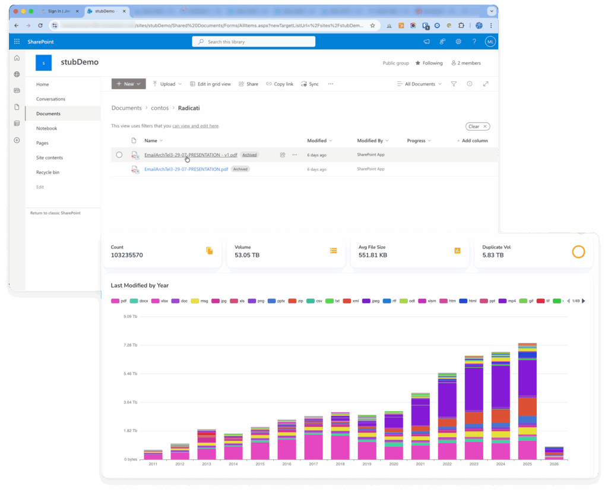Open the details pane info icon

(x=470, y=84)
